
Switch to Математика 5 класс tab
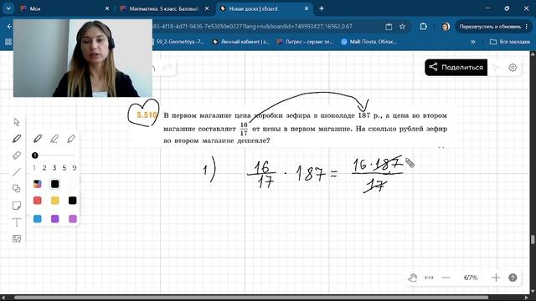[164, 8]
